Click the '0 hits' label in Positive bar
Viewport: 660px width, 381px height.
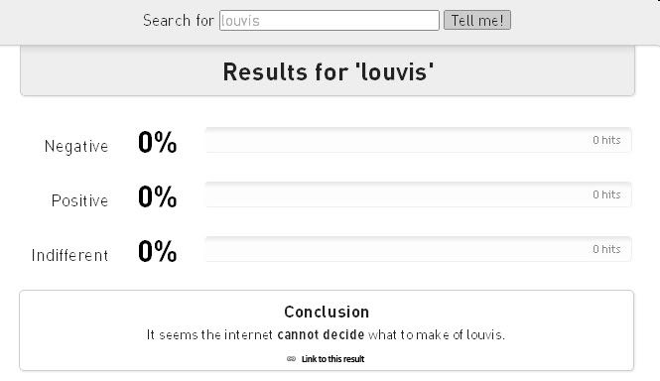[x=606, y=194]
